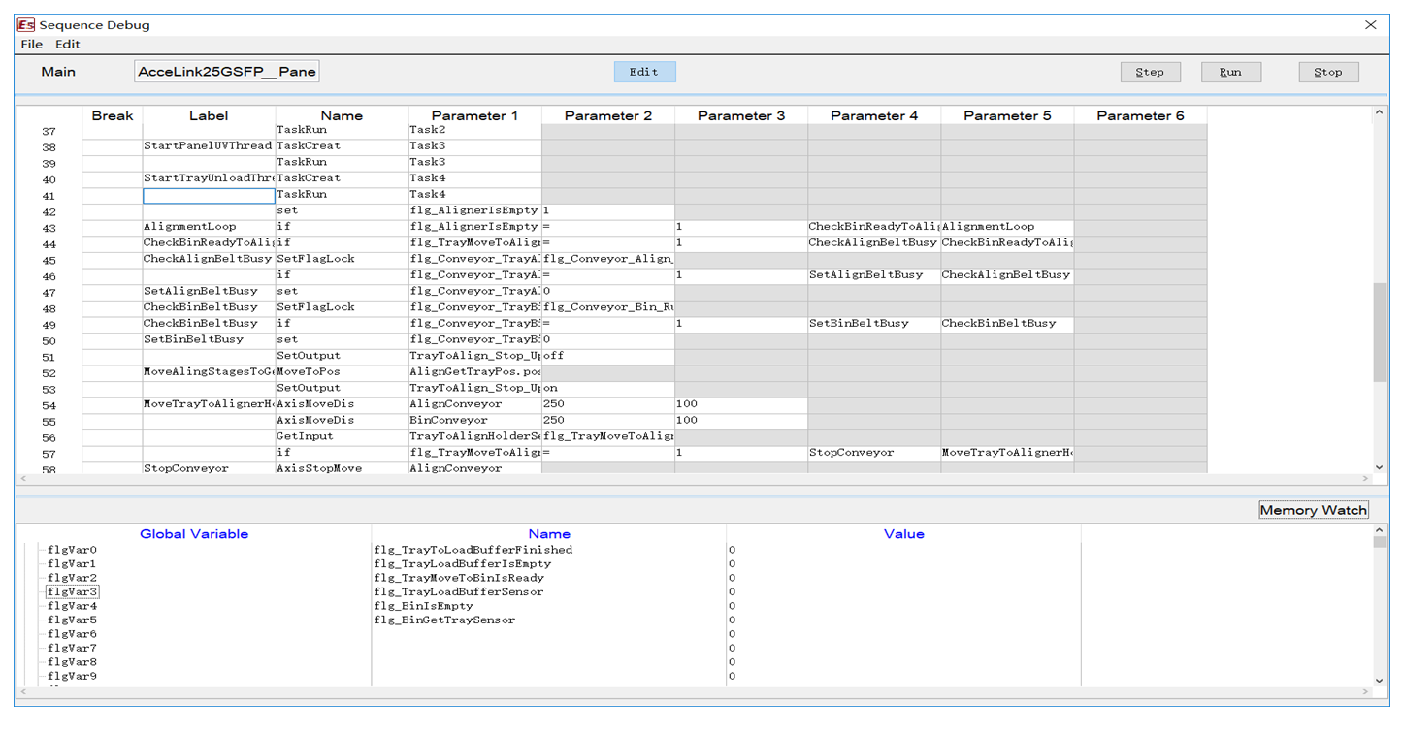Click the variable panel scroll up arrow

(x=1379, y=531)
